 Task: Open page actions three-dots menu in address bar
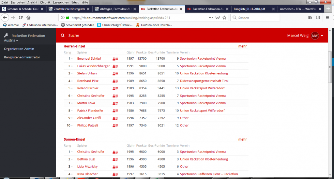tap(211, 18)
